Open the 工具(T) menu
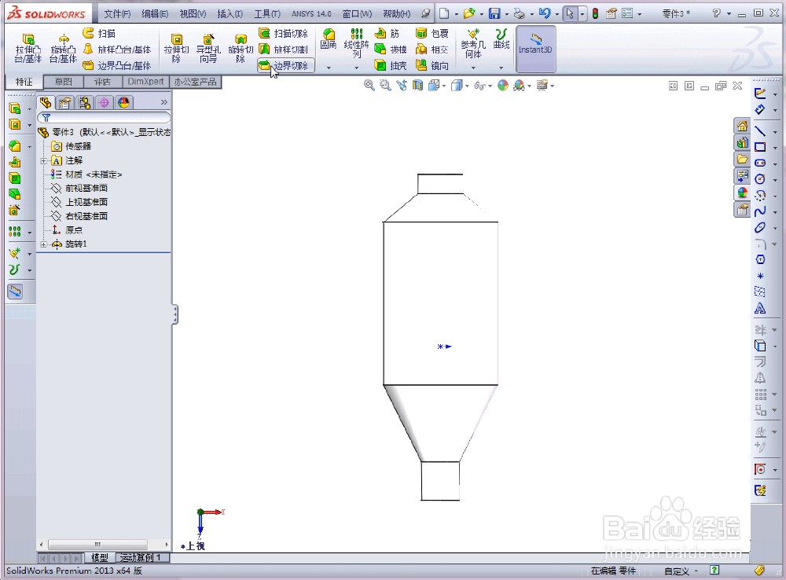Viewport: 786px width, 580px height. pyautogui.click(x=267, y=13)
